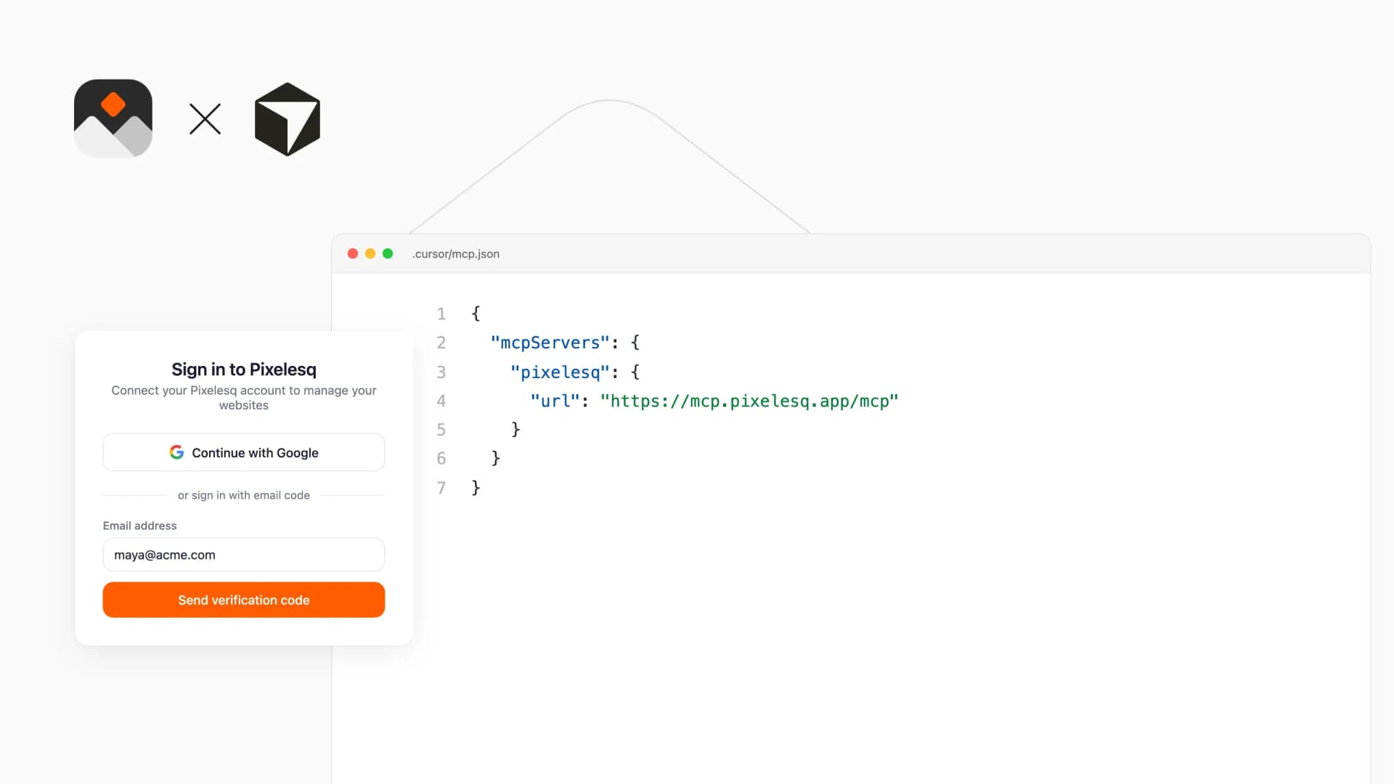The image size is (1394, 784).
Task: Click the closing brace on line 7
Action: pyautogui.click(x=476, y=488)
